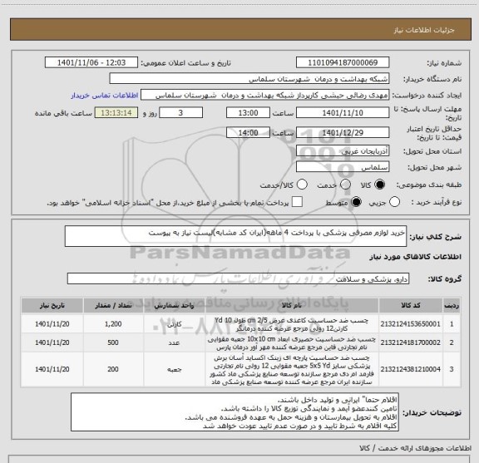
Task: Select the خدمت radio button
Action: 345,185
